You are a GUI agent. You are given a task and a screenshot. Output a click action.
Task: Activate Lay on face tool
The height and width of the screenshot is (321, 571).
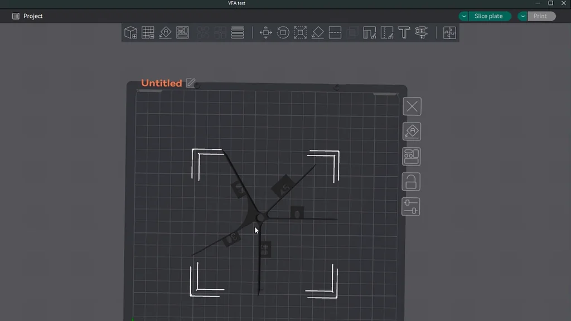click(x=317, y=33)
